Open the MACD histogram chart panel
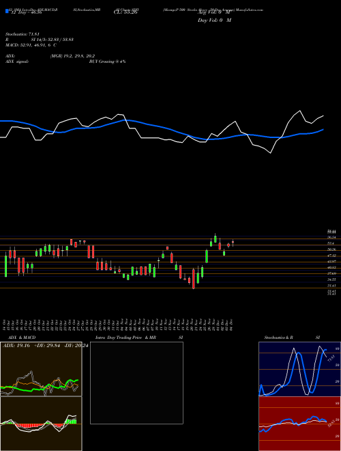 pos(41,424)
